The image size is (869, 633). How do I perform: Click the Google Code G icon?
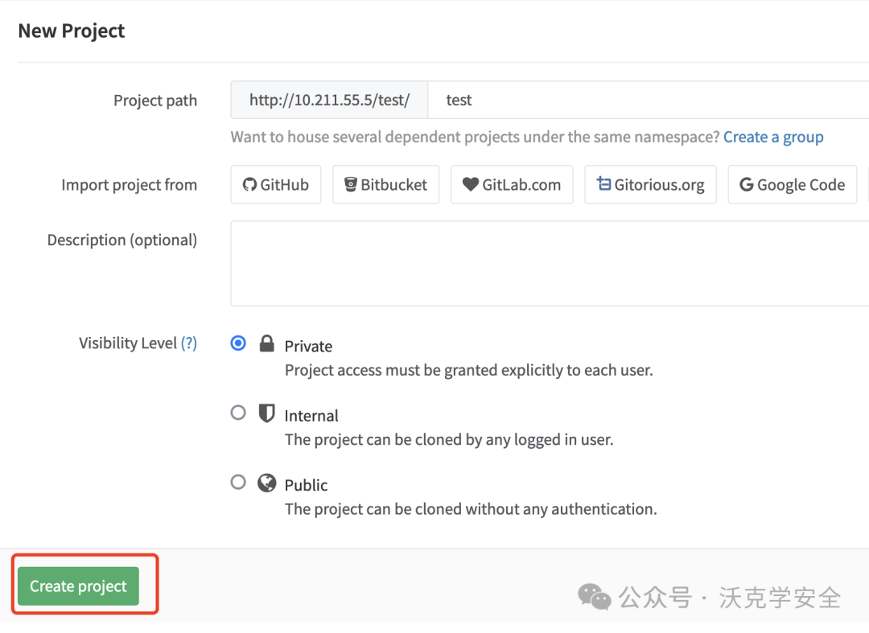click(747, 184)
